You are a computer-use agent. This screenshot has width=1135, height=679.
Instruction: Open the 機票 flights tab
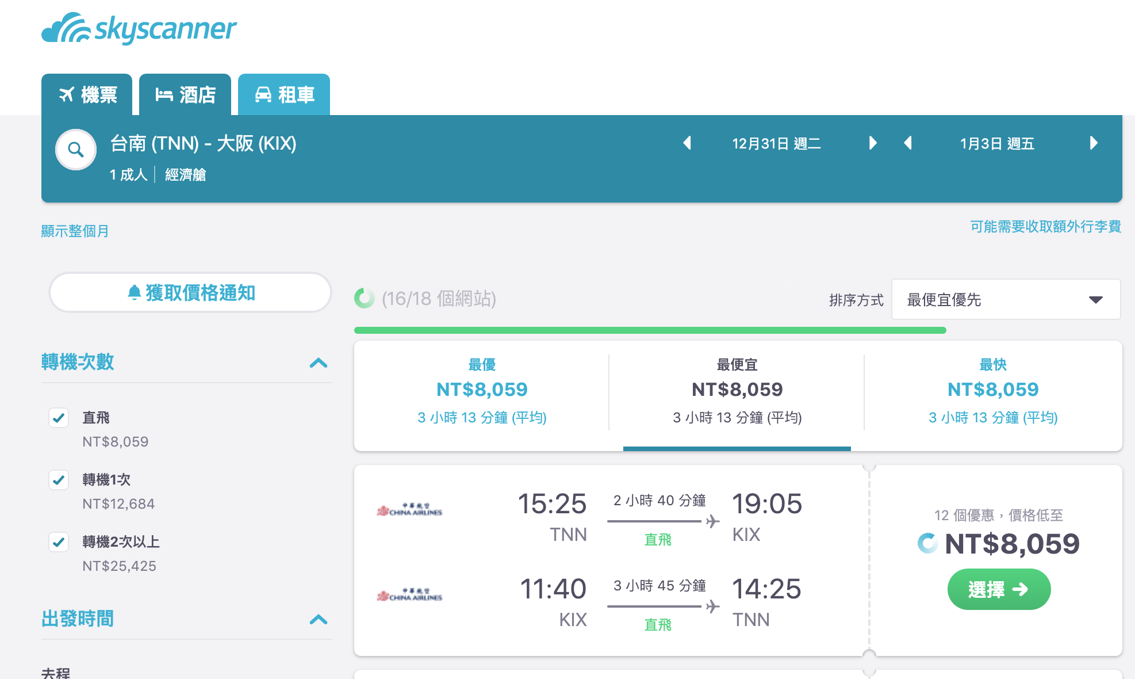(x=87, y=94)
